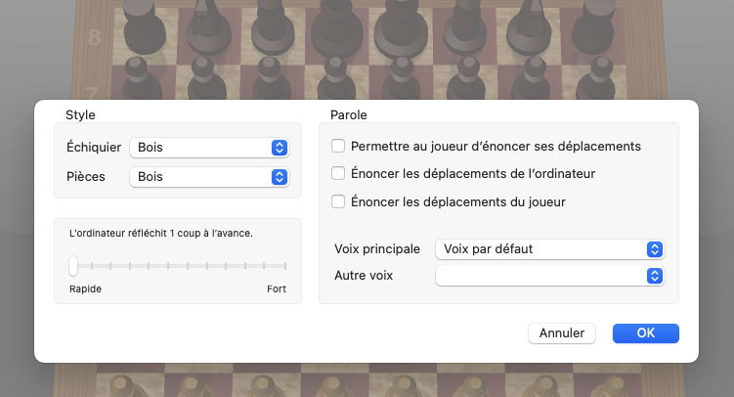The image size is (734, 397).
Task: Confirm settings with the OK button
Action: [x=645, y=333]
